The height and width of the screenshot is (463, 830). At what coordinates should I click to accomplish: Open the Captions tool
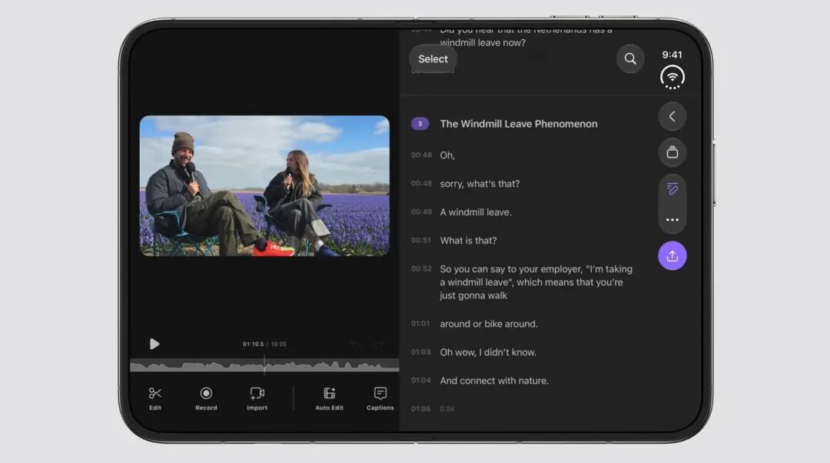pos(380,398)
